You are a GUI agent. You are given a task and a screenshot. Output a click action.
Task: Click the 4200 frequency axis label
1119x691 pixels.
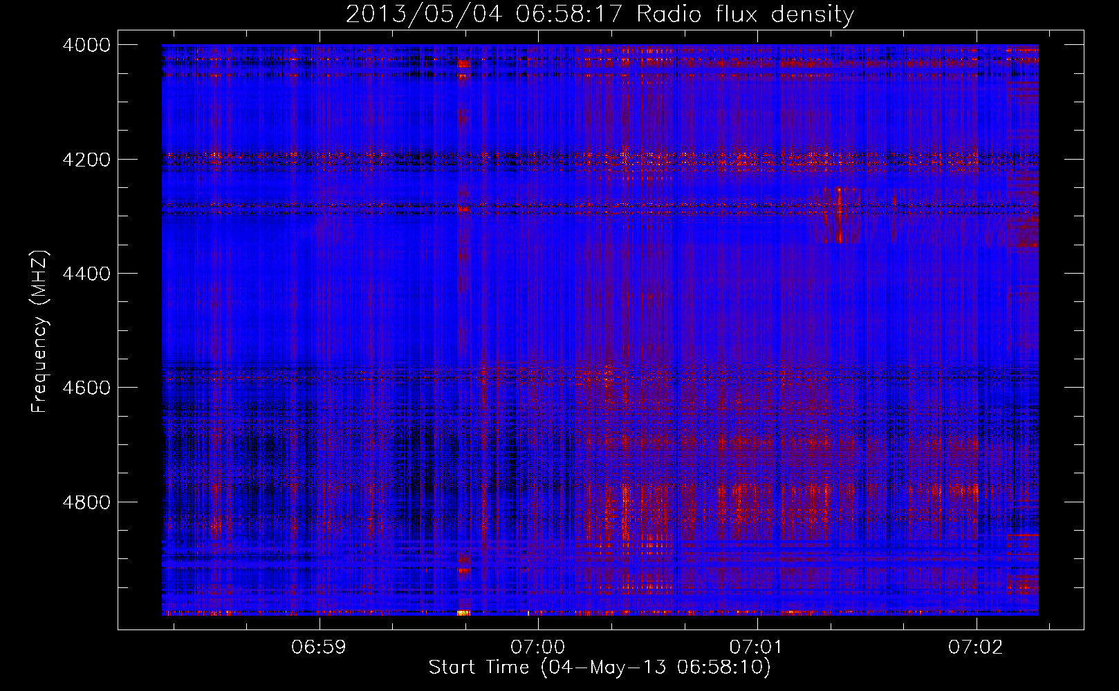click(86, 160)
